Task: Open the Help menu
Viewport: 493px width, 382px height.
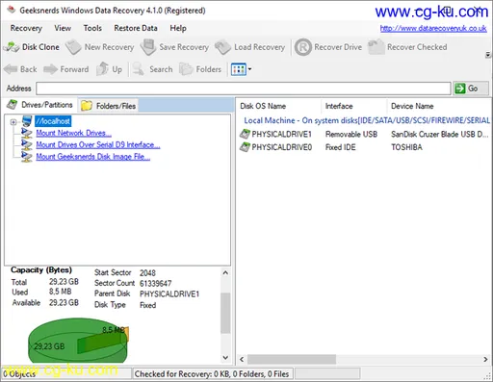Action: pyautogui.click(x=178, y=28)
